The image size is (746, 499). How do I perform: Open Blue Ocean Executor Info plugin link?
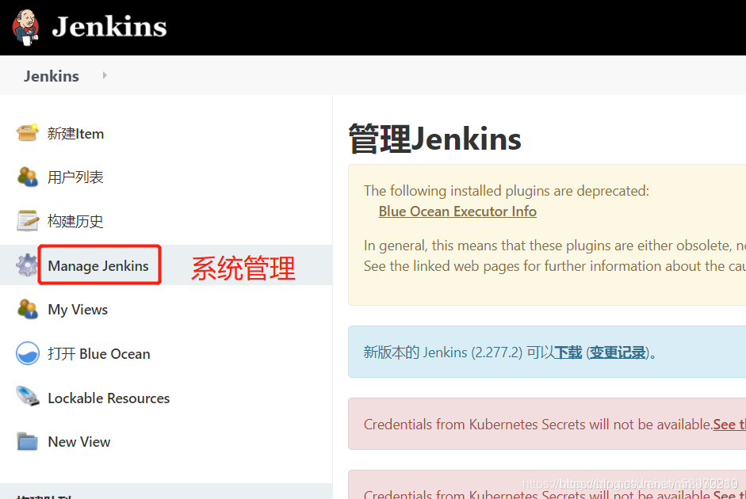tap(457, 211)
